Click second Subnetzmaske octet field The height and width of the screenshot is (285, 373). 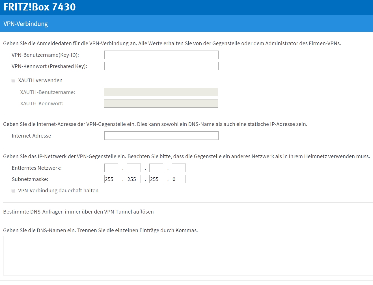[134, 179]
